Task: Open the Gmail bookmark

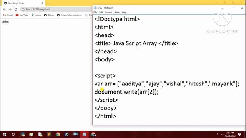Action: click(8, 15)
